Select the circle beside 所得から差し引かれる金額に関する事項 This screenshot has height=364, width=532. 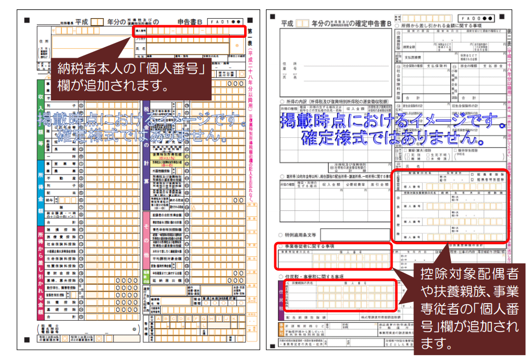tap(397, 25)
